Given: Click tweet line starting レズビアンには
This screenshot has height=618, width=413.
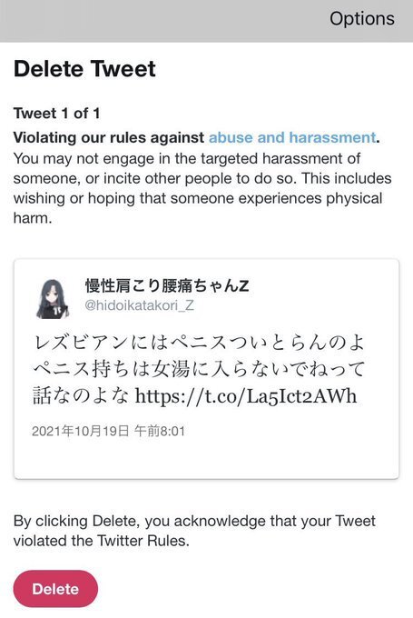Looking at the screenshot, I should click(x=199, y=343).
